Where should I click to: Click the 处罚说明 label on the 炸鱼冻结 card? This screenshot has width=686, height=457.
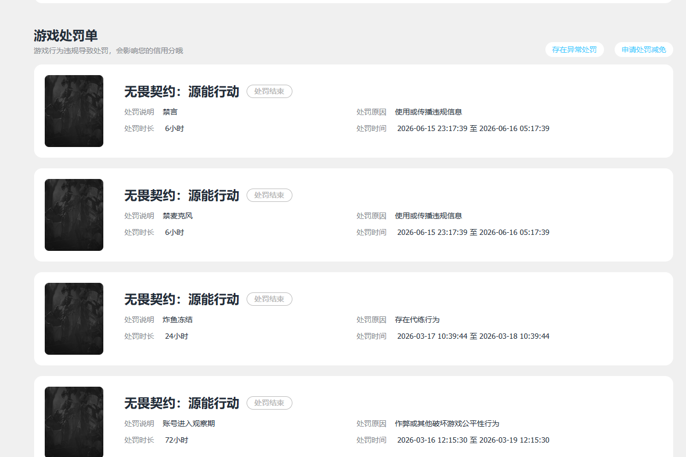tap(139, 320)
